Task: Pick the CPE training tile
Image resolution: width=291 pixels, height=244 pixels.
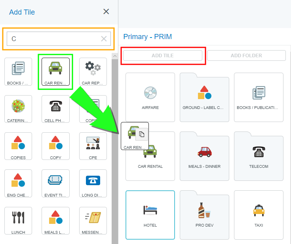Action: [x=93, y=146]
